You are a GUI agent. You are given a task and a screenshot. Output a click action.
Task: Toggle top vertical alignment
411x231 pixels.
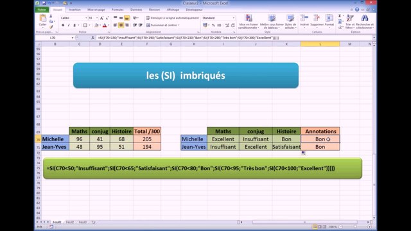coord(115,18)
